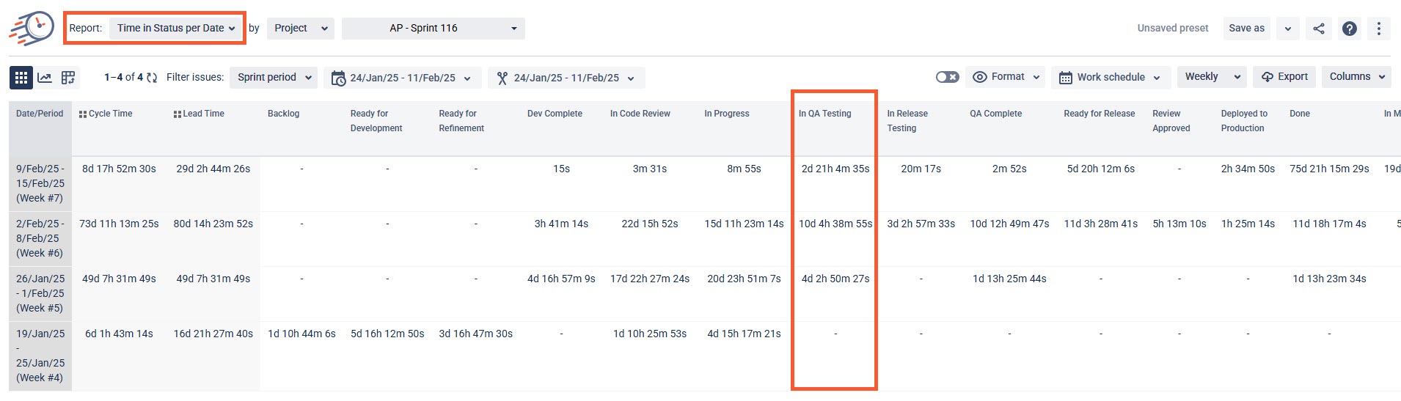The width and height of the screenshot is (1401, 401).
Task: Click Done value 75d 21h 15m 29s
Action: pyautogui.click(x=1329, y=169)
